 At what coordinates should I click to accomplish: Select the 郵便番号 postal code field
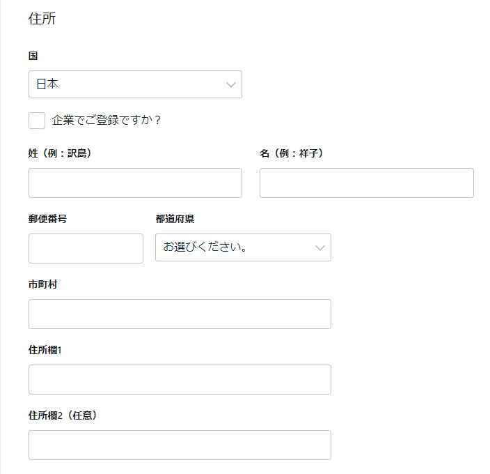click(x=86, y=248)
